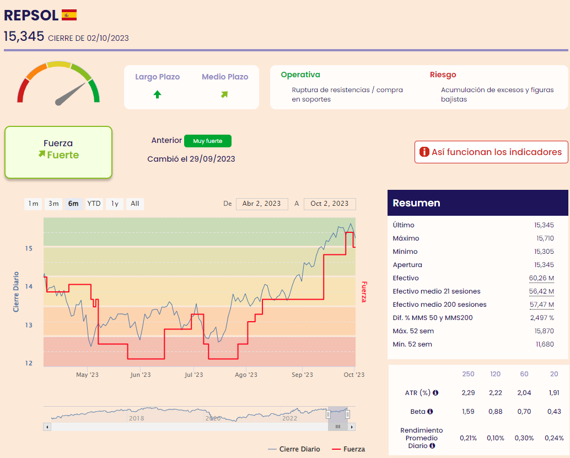Click the left navigator range handle
This screenshot has width=570, height=458.
328,414
